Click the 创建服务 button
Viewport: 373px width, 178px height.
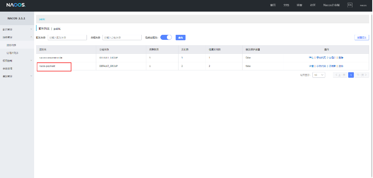click(x=362, y=38)
